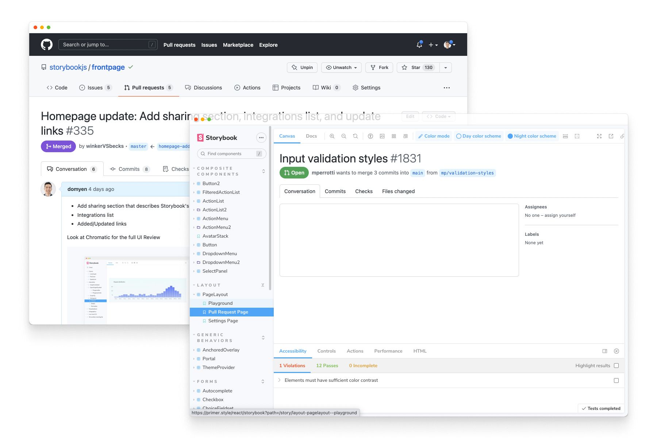Collapse all in Layout section

[263, 285]
